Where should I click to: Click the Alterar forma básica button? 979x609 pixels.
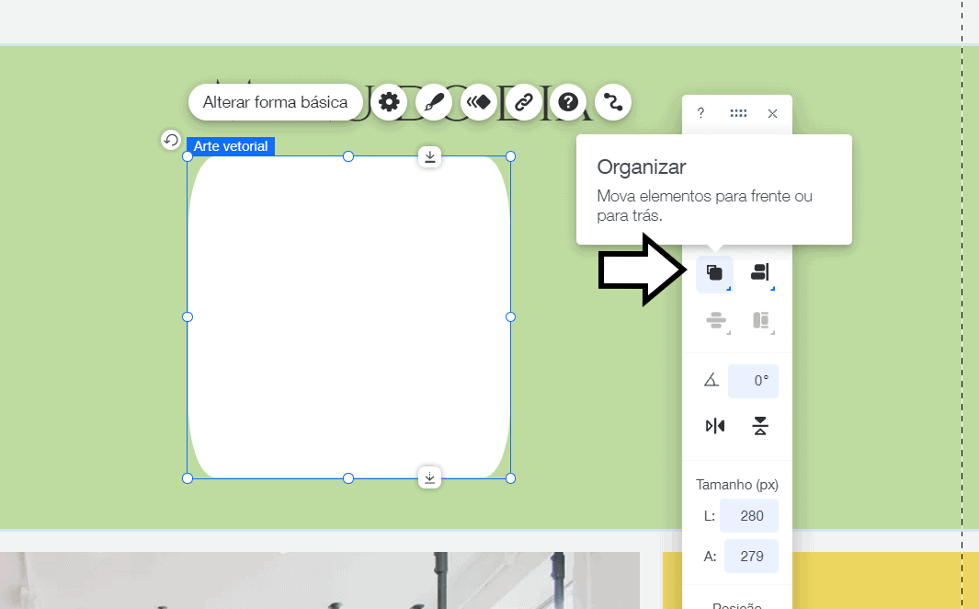[x=276, y=102]
